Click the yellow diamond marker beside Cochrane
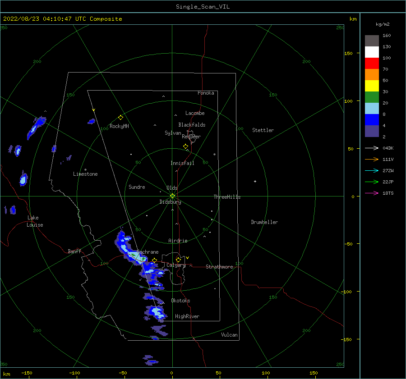 (155, 260)
